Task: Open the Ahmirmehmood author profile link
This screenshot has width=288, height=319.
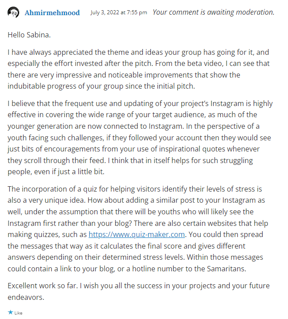Action: coord(52,12)
